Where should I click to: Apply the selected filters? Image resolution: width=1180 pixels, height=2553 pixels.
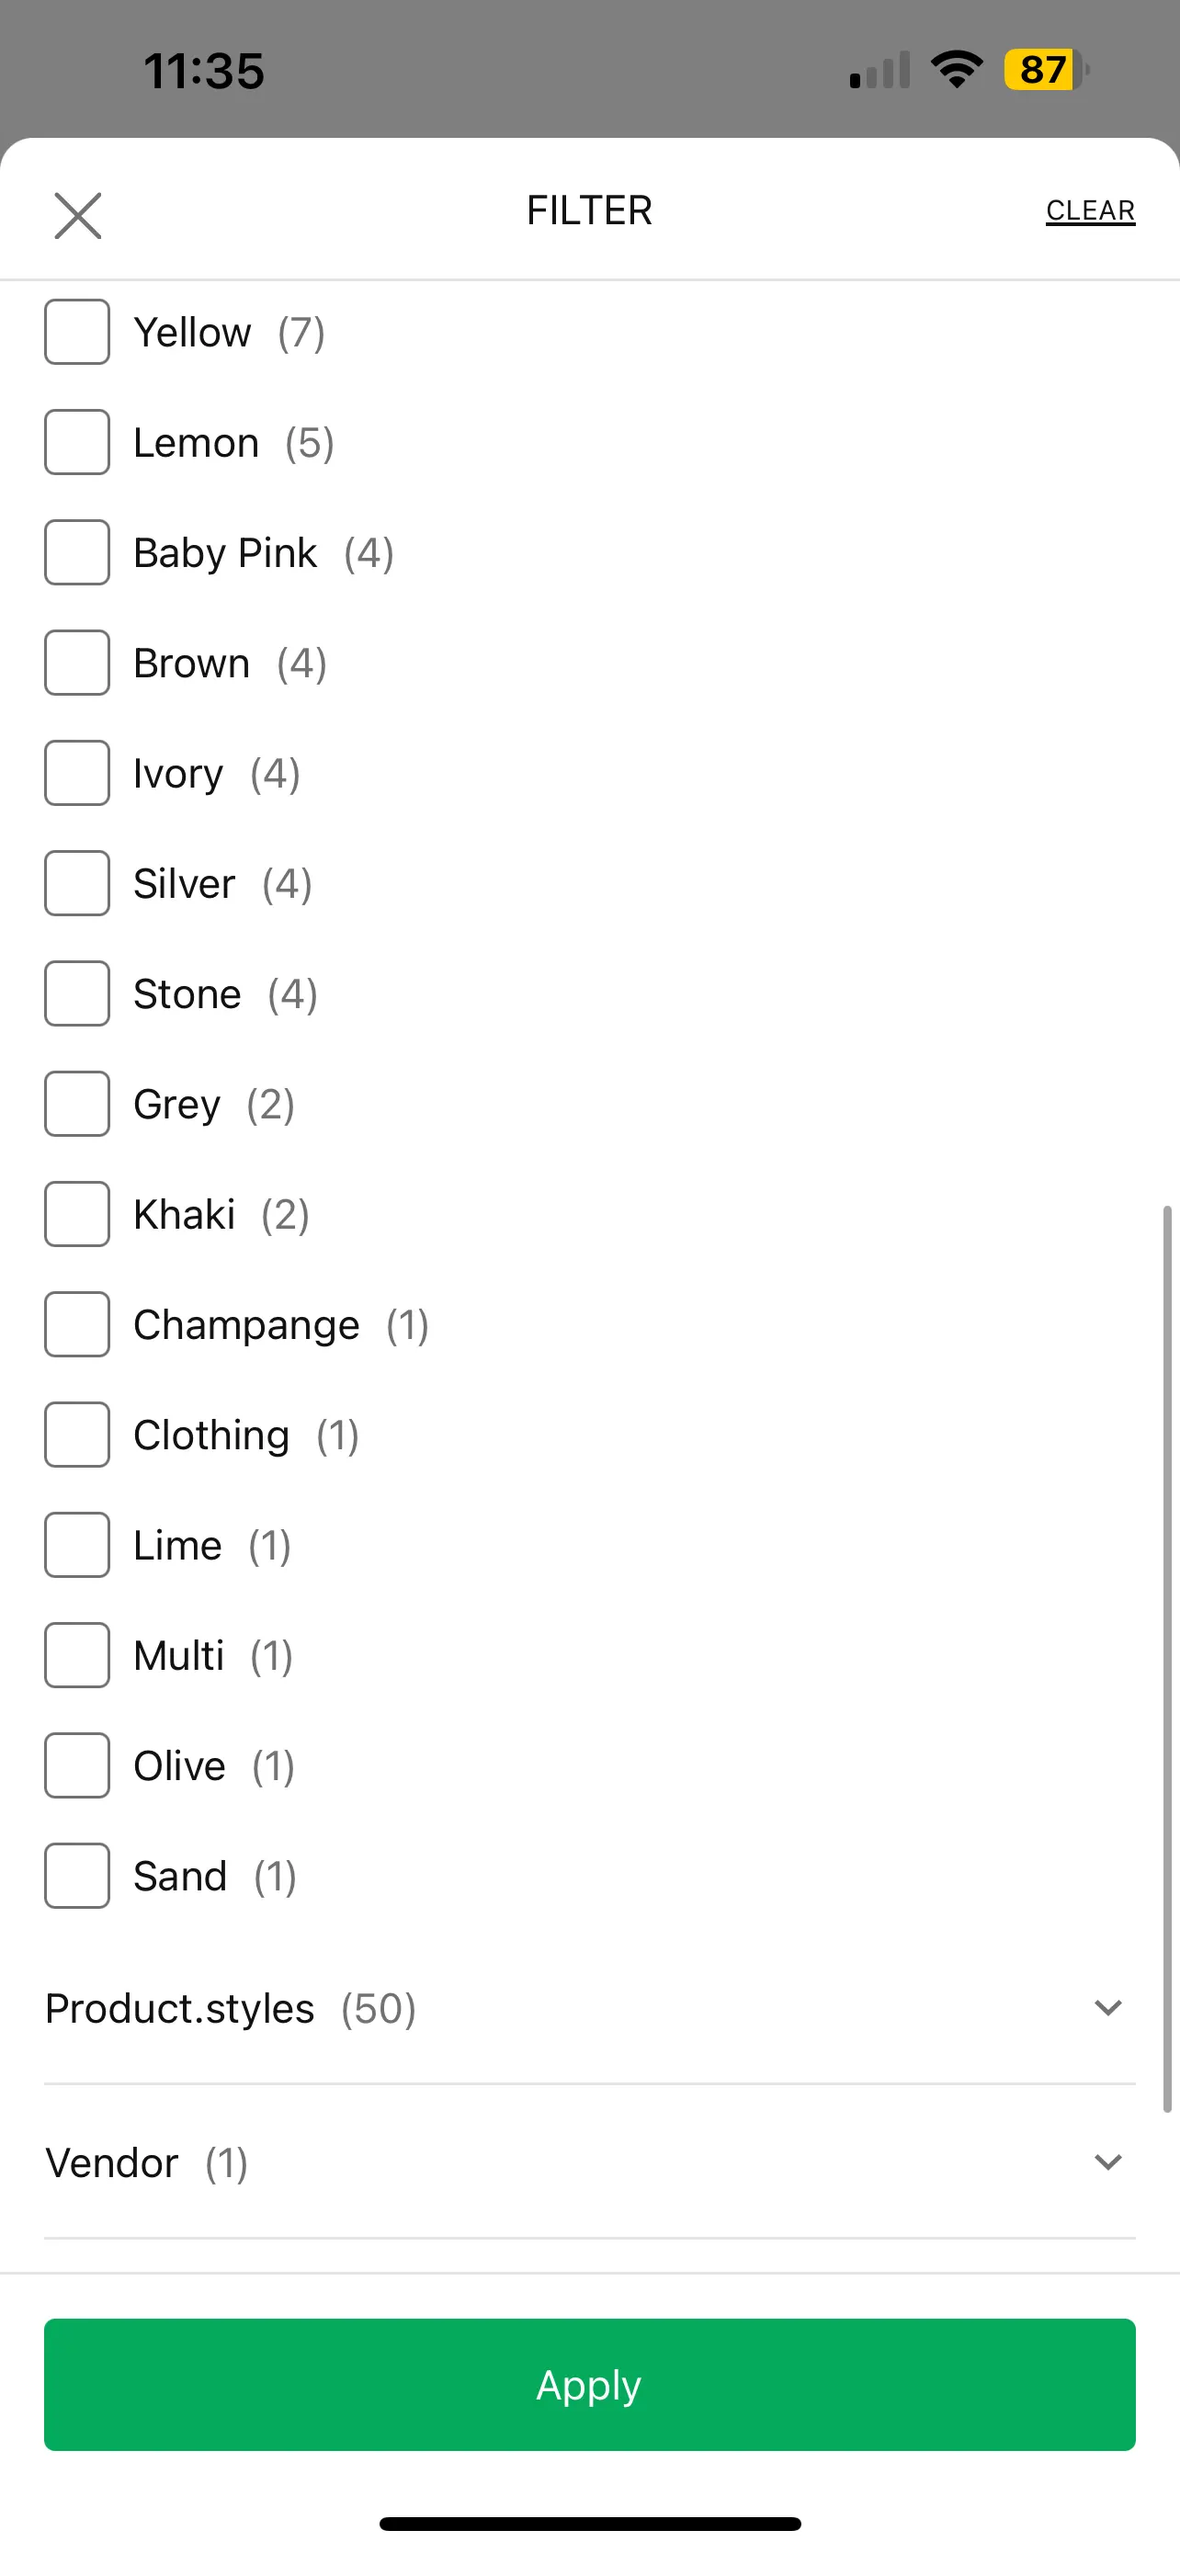(589, 2385)
